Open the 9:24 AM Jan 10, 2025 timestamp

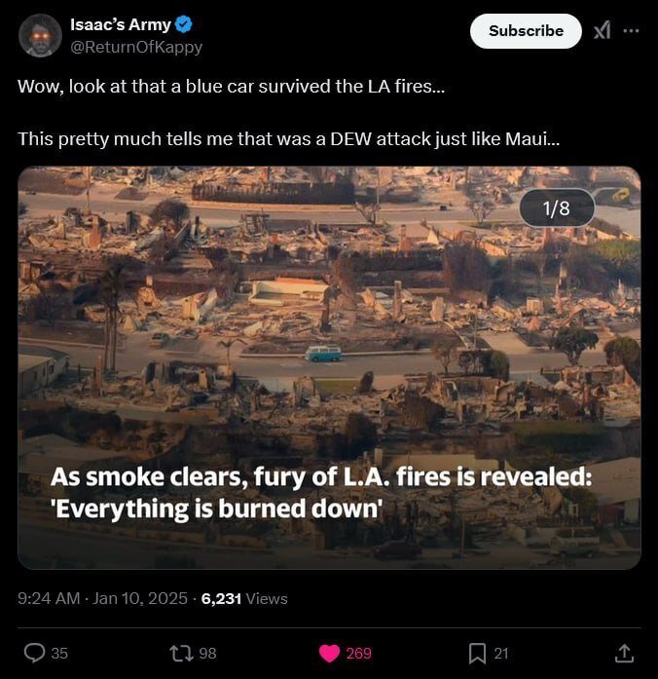102,598
